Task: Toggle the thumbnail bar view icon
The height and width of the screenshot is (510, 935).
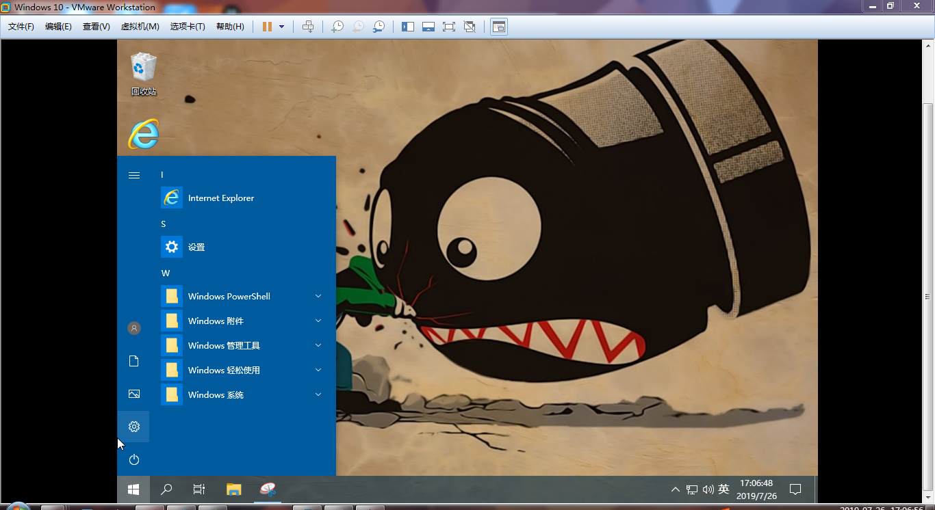Action: [x=428, y=27]
